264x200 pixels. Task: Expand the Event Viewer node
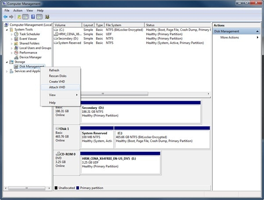[x=12, y=39]
